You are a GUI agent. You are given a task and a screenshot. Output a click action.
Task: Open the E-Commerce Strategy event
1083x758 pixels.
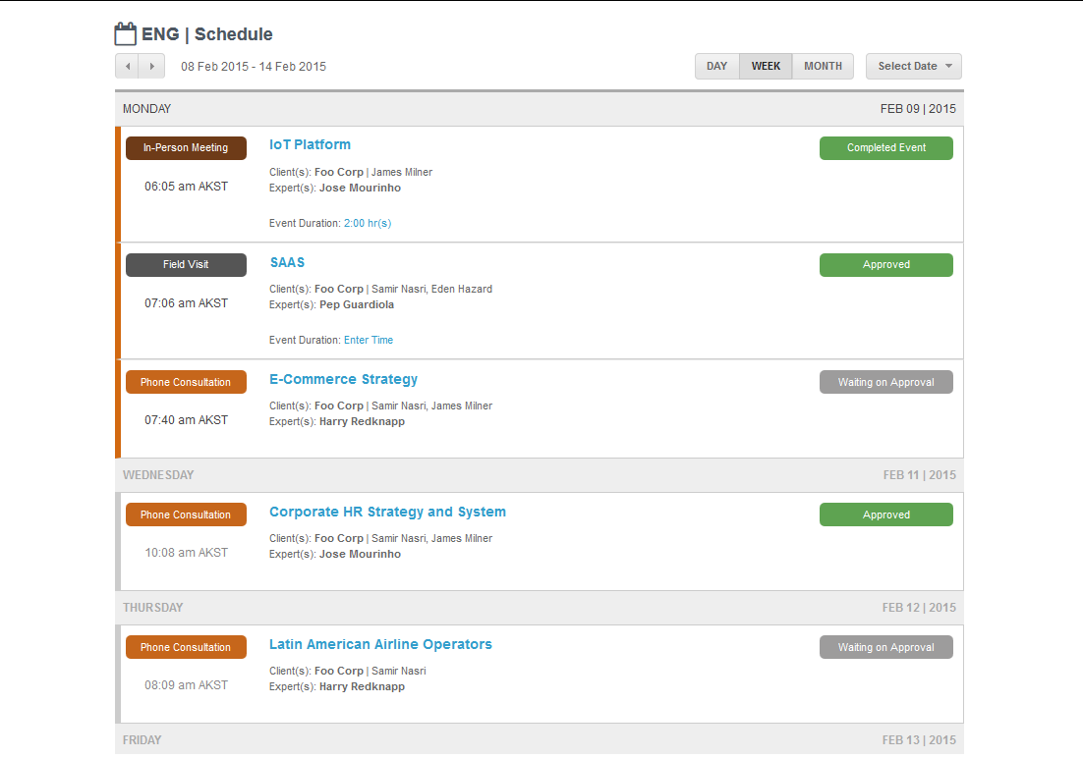click(x=343, y=379)
